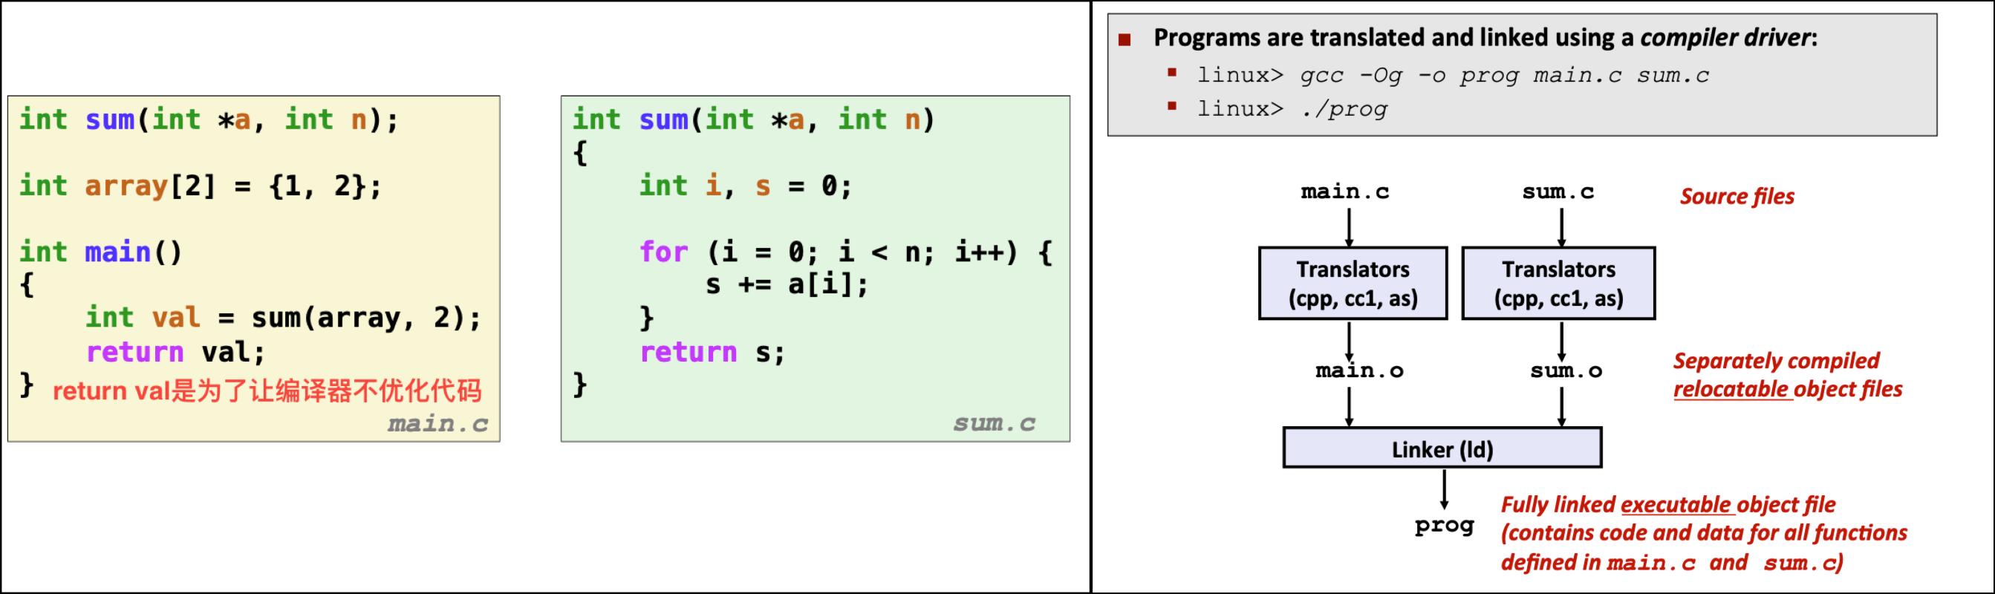
Task: Click the 'sum.o' object file label
Action: click(x=1566, y=371)
